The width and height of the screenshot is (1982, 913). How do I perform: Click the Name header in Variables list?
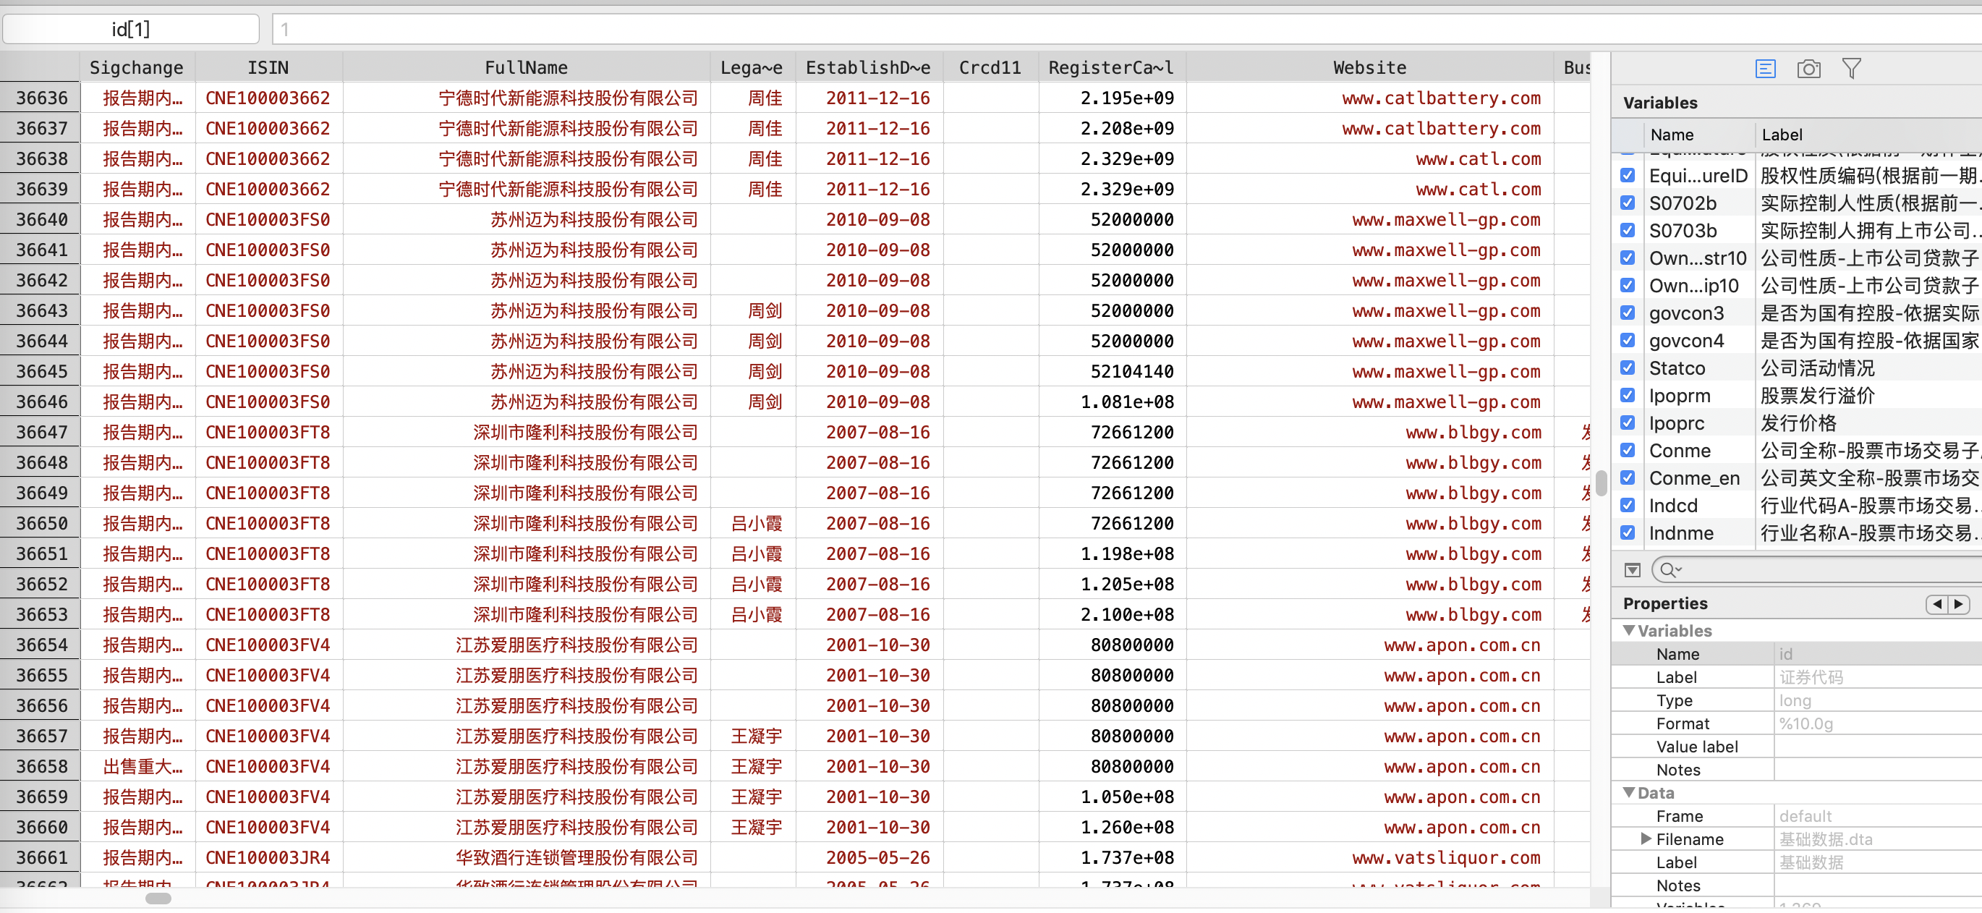(x=1671, y=135)
